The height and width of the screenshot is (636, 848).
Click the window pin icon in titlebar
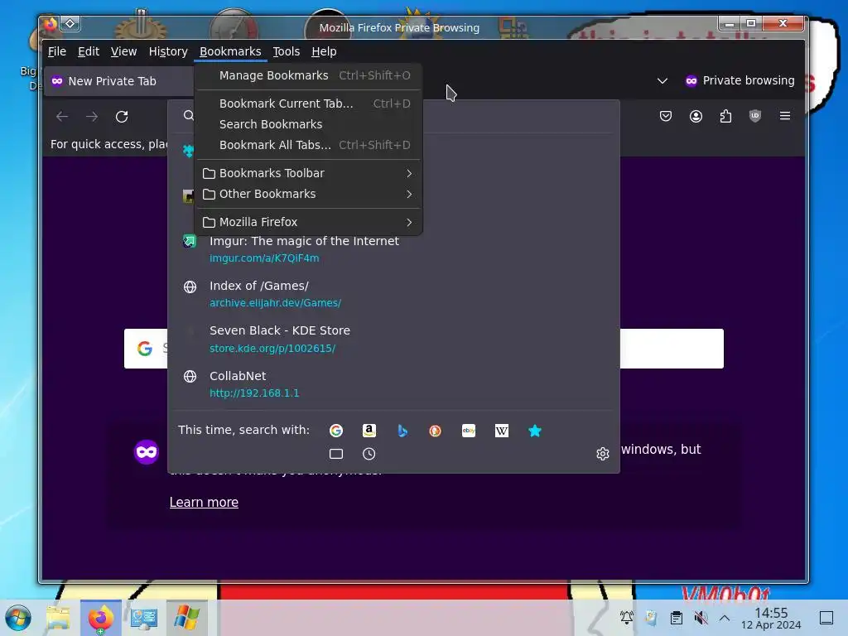[x=70, y=23]
